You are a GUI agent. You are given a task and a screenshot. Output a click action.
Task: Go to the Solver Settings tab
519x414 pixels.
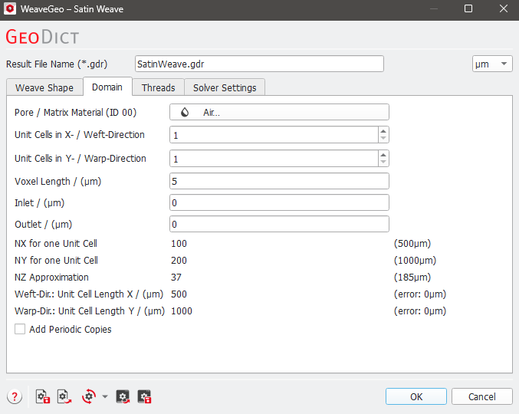tap(225, 87)
